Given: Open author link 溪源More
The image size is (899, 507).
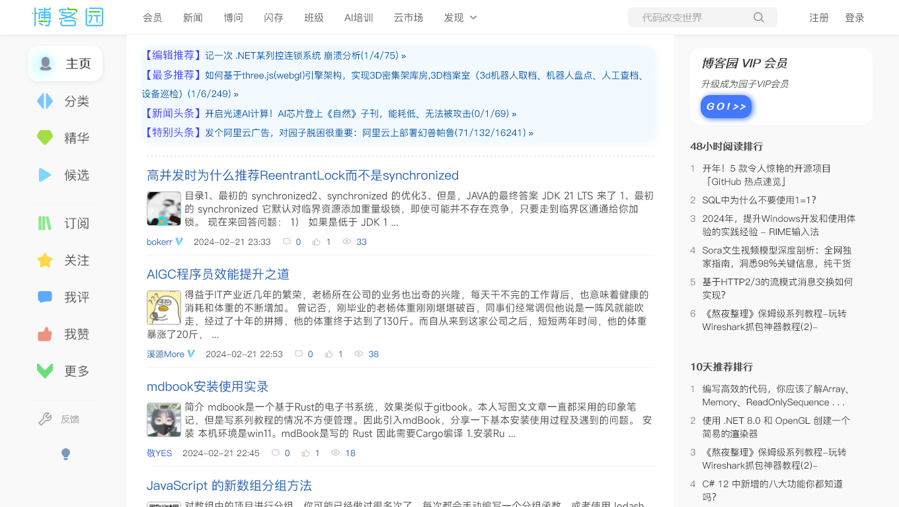Looking at the screenshot, I should 165,354.
